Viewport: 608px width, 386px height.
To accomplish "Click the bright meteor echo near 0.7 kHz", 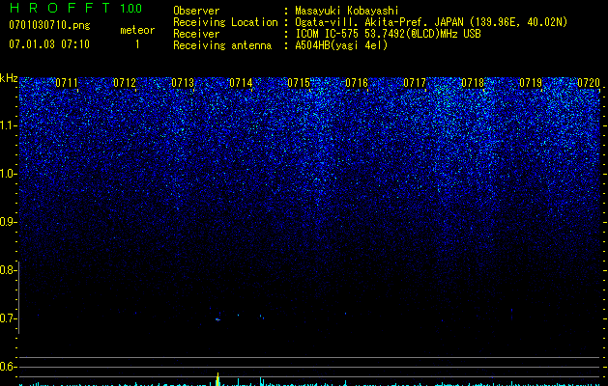I will click(217, 319).
